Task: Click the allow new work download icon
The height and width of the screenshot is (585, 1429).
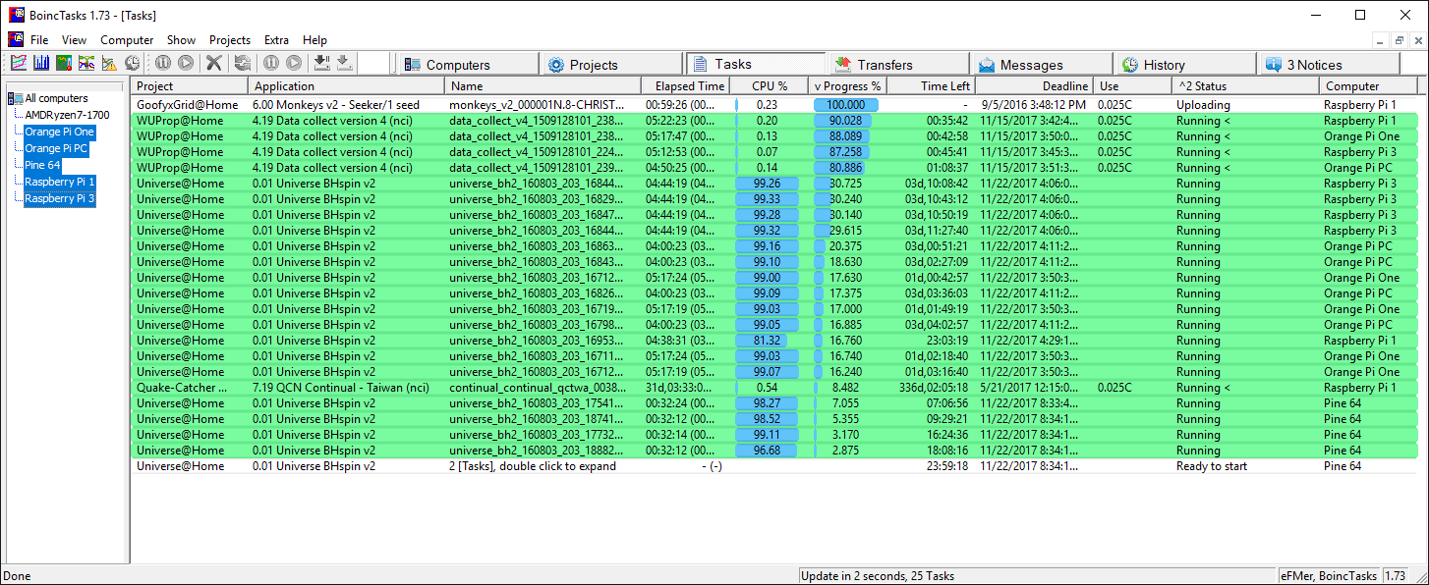Action: click(x=344, y=63)
